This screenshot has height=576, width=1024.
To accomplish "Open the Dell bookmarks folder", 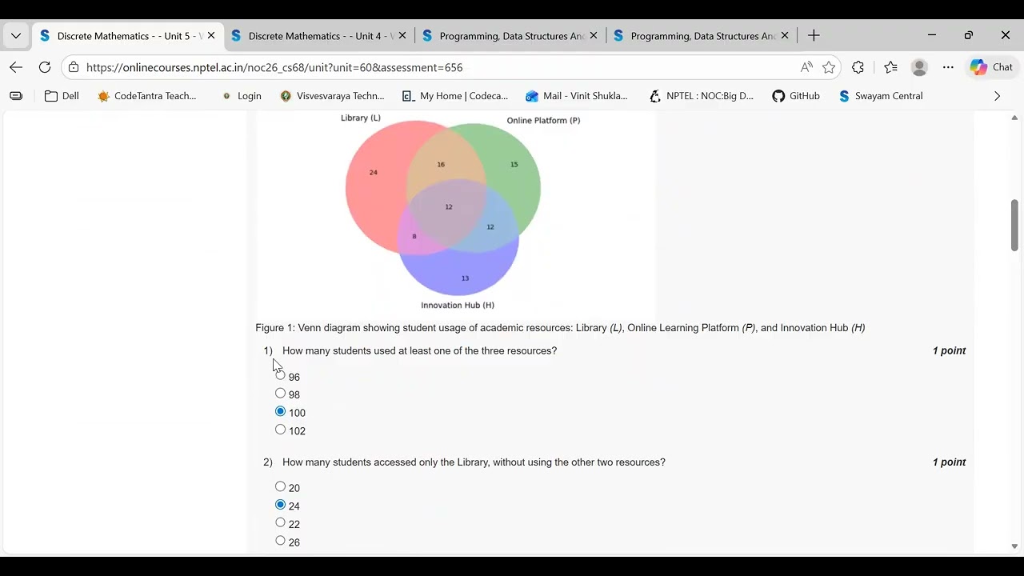I will click(62, 96).
